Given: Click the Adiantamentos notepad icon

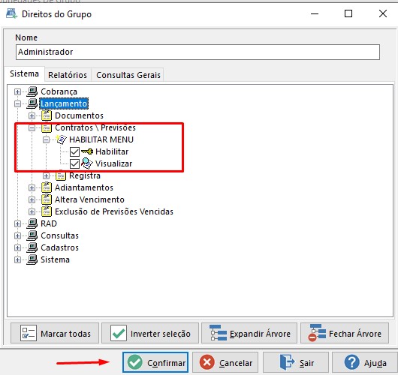Looking at the screenshot, I should [47, 187].
